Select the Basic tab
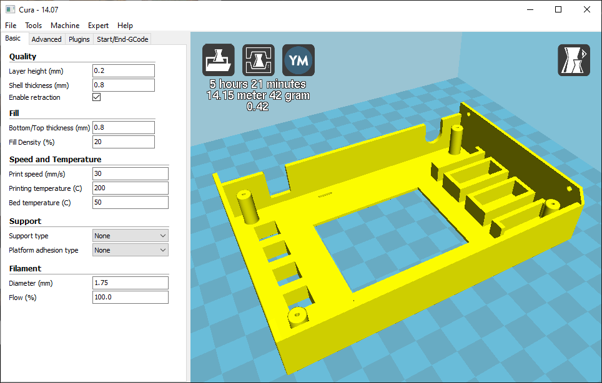This screenshot has width=602, height=383. (13, 38)
